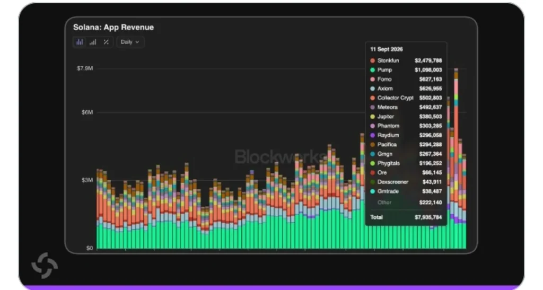Open the Daily interval dropdown

pyautogui.click(x=130, y=42)
